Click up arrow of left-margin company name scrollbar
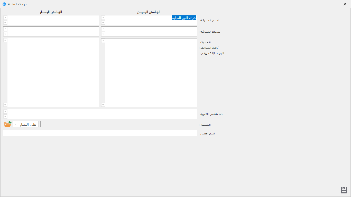This screenshot has width=351, height=197. point(5,18)
